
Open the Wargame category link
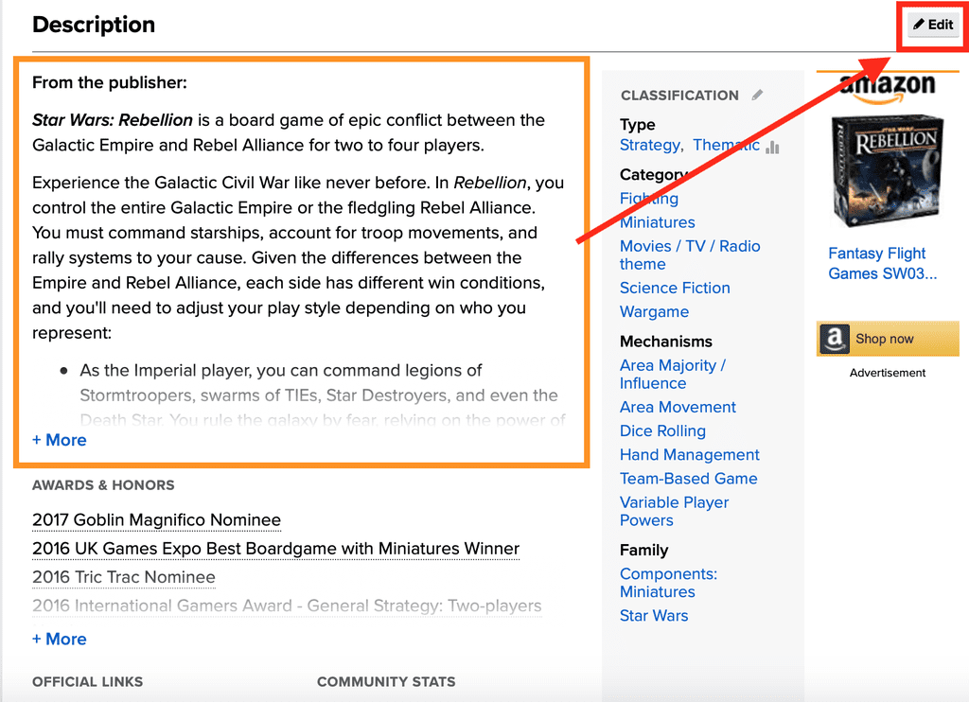click(x=654, y=312)
